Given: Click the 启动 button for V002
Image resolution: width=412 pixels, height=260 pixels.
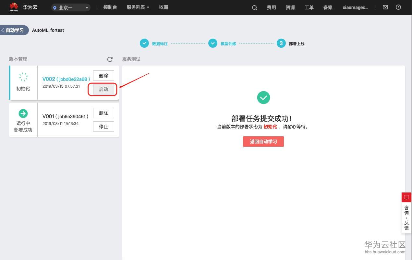Looking at the screenshot, I should pyautogui.click(x=103, y=89).
